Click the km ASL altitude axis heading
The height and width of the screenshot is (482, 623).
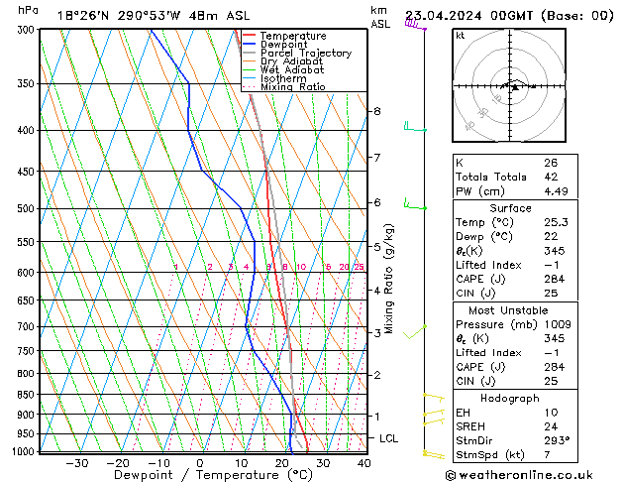[380, 17]
